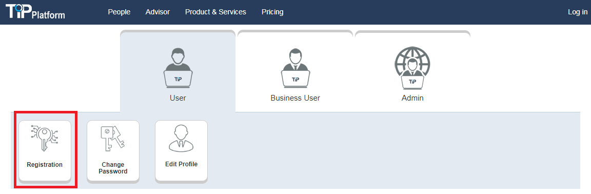
Task: Click the word Platform in the header logo
Action: [x=49, y=15]
